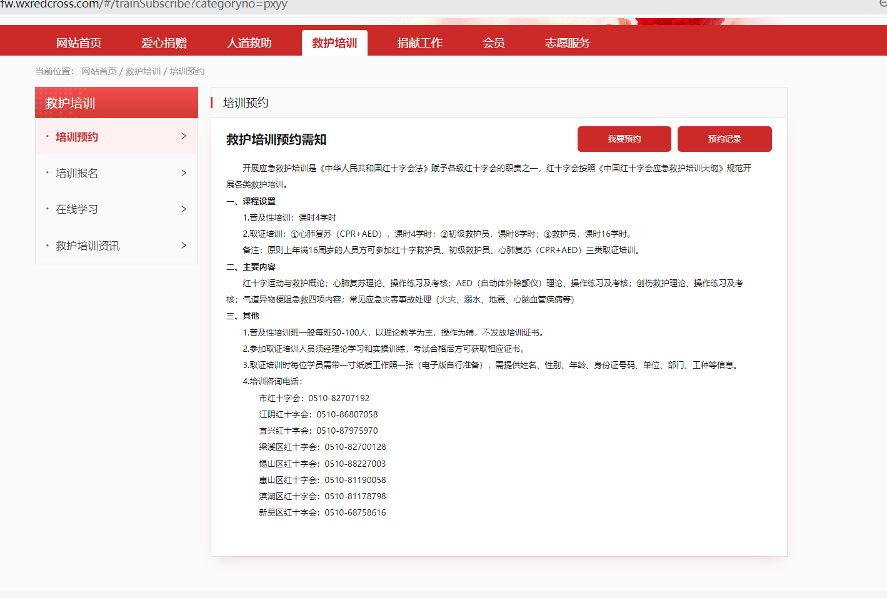Choose 在线学习 in the left menu
The image size is (887, 598).
[77, 209]
